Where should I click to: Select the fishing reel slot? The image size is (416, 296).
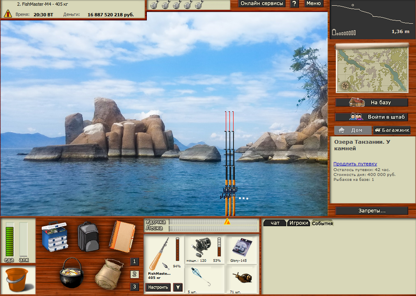(205, 250)
